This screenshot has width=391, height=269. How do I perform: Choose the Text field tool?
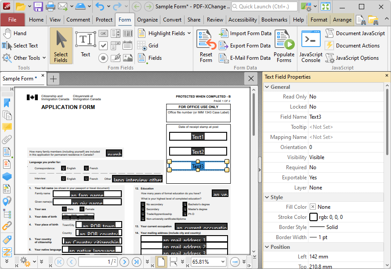[86, 44]
